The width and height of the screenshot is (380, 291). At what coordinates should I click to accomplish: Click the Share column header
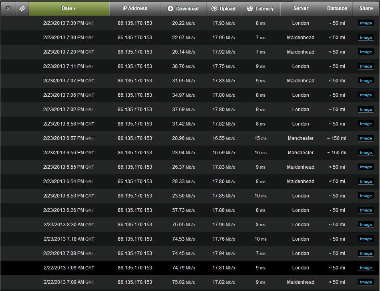click(366, 8)
